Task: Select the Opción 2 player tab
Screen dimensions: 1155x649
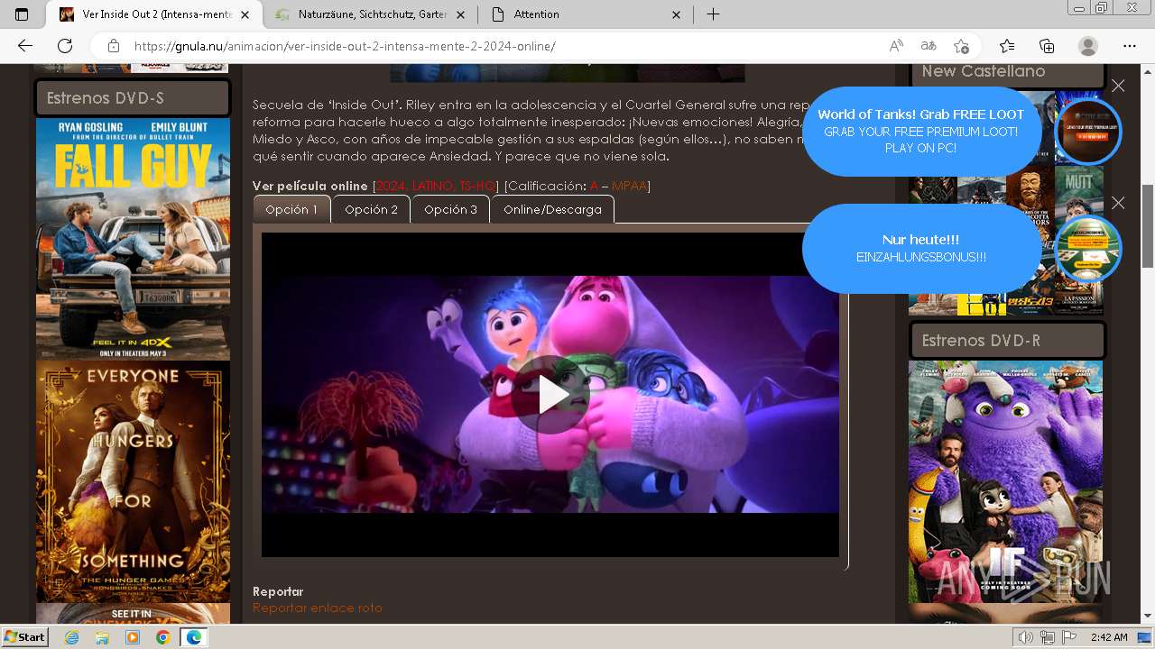Action: [x=371, y=209]
